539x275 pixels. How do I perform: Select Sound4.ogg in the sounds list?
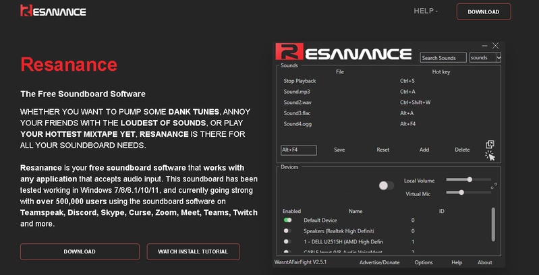(389, 123)
